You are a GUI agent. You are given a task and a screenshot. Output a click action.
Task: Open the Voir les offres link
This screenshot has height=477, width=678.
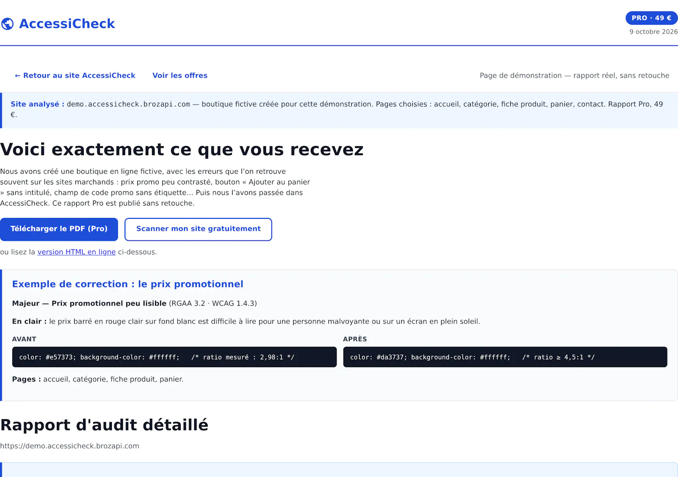[180, 75]
